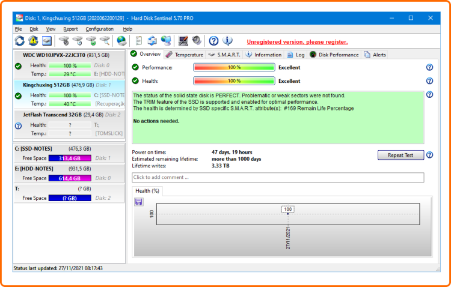The height and width of the screenshot is (287, 451).
Task: Click the disk with green checkmark icon
Action: tap(91, 41)
